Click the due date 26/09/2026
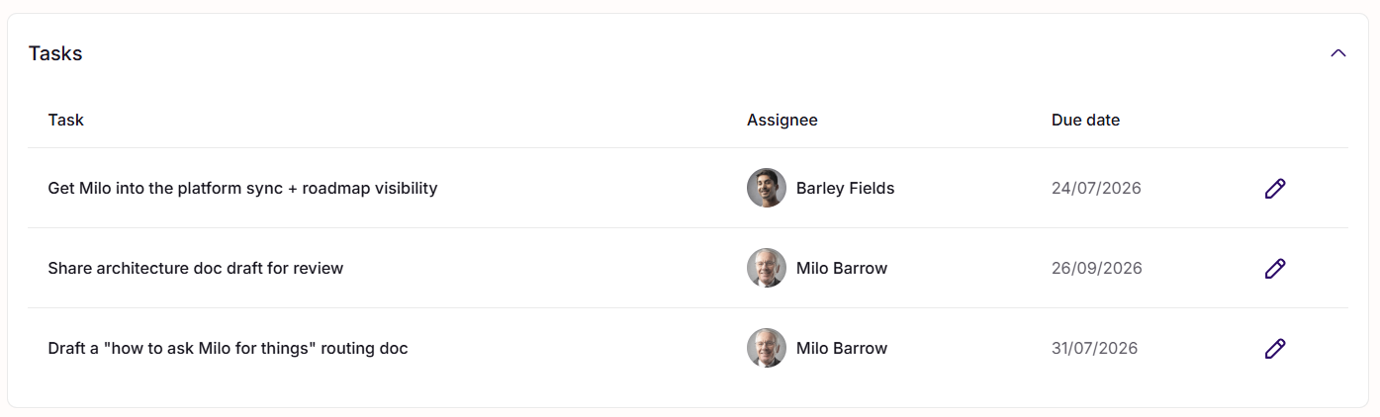This screenshot has width=1380, height=417. (1096, 268)
